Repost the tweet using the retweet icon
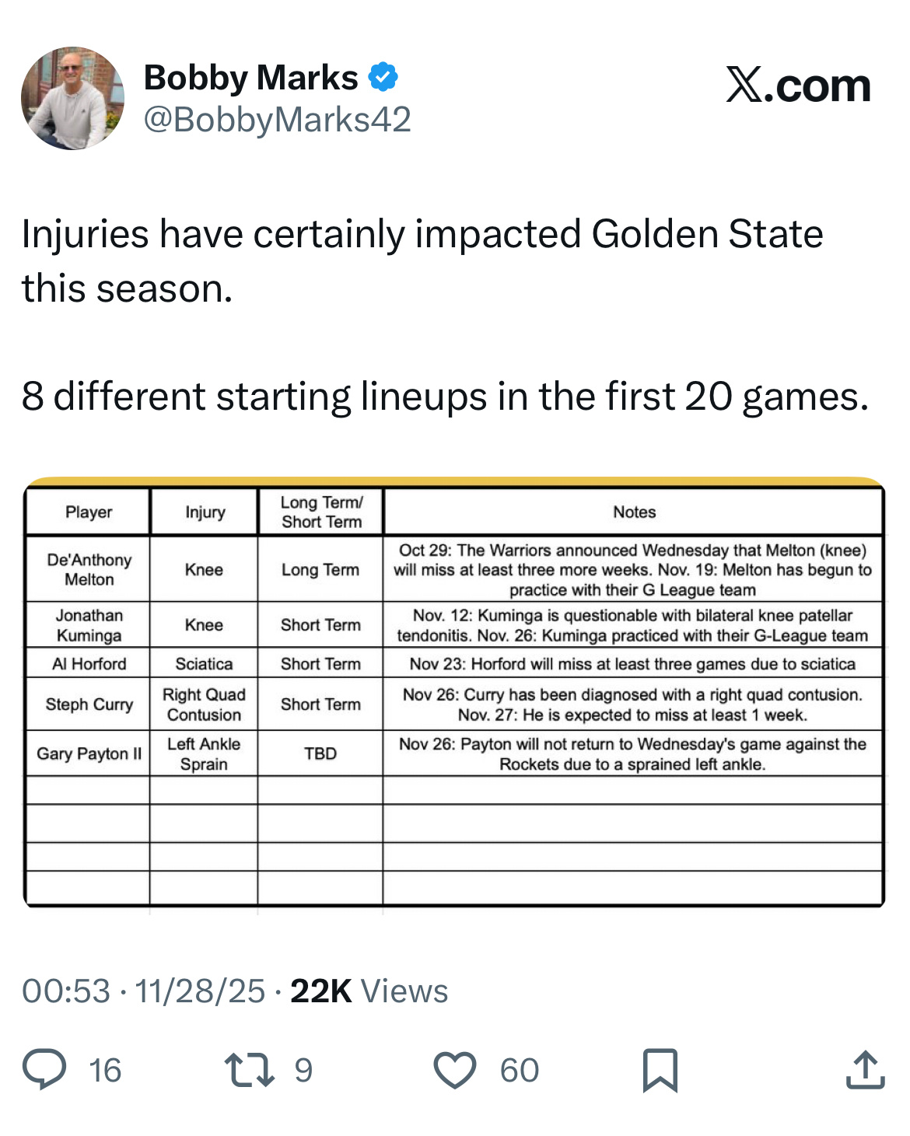 click(x=249, y=1069)
